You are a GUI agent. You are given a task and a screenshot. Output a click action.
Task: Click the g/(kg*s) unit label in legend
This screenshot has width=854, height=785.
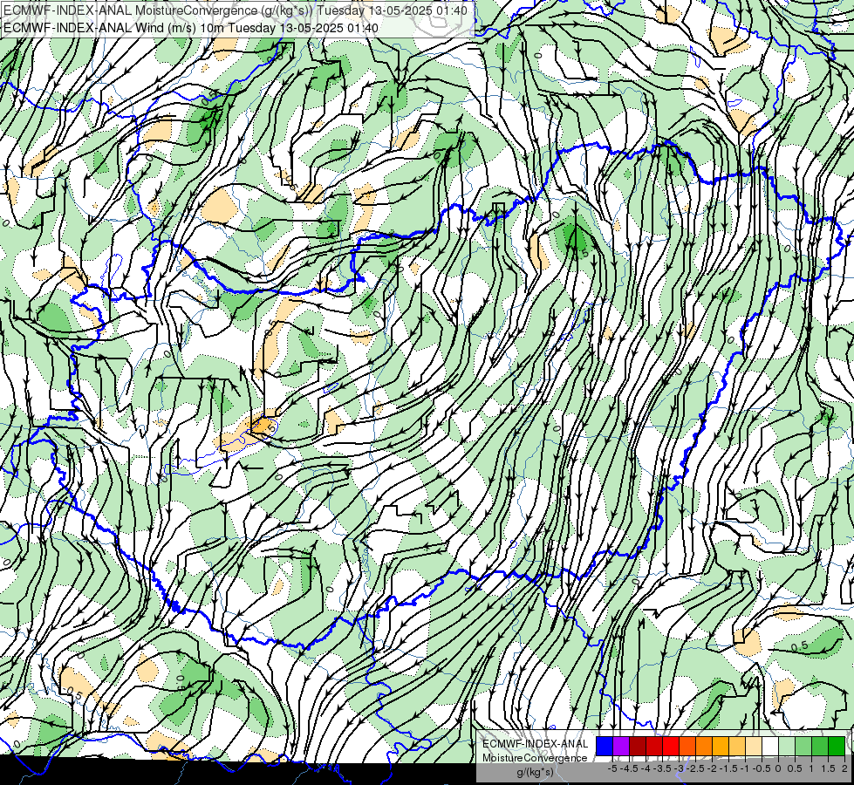pos(535,772)
